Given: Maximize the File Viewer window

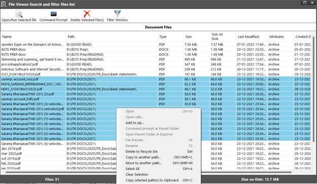Looking at the screenshot, I should coord(305,3).
